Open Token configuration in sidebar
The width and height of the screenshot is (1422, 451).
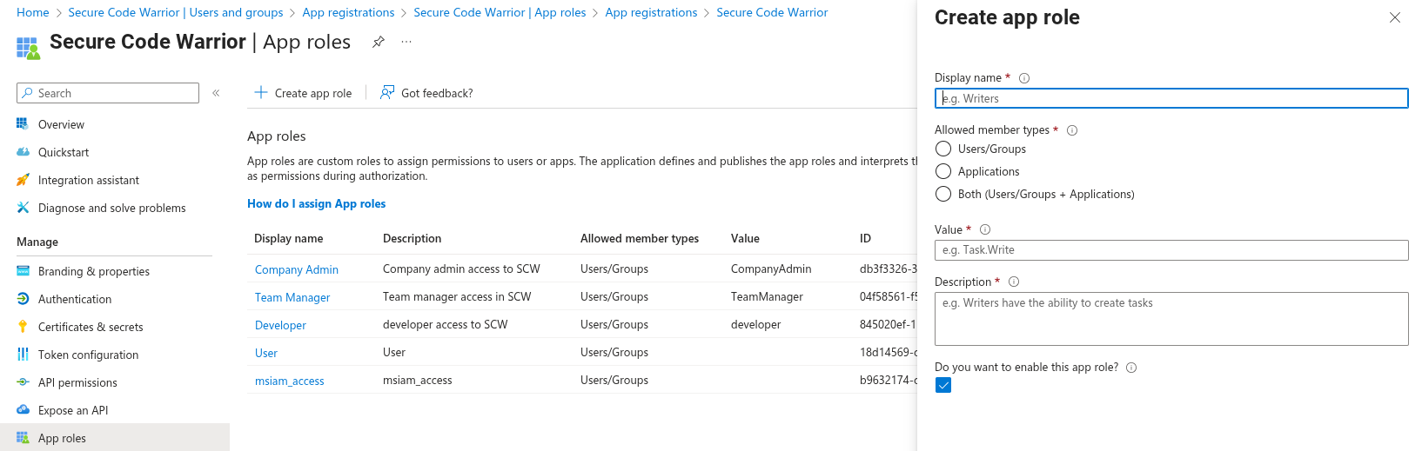pos(88,355)
